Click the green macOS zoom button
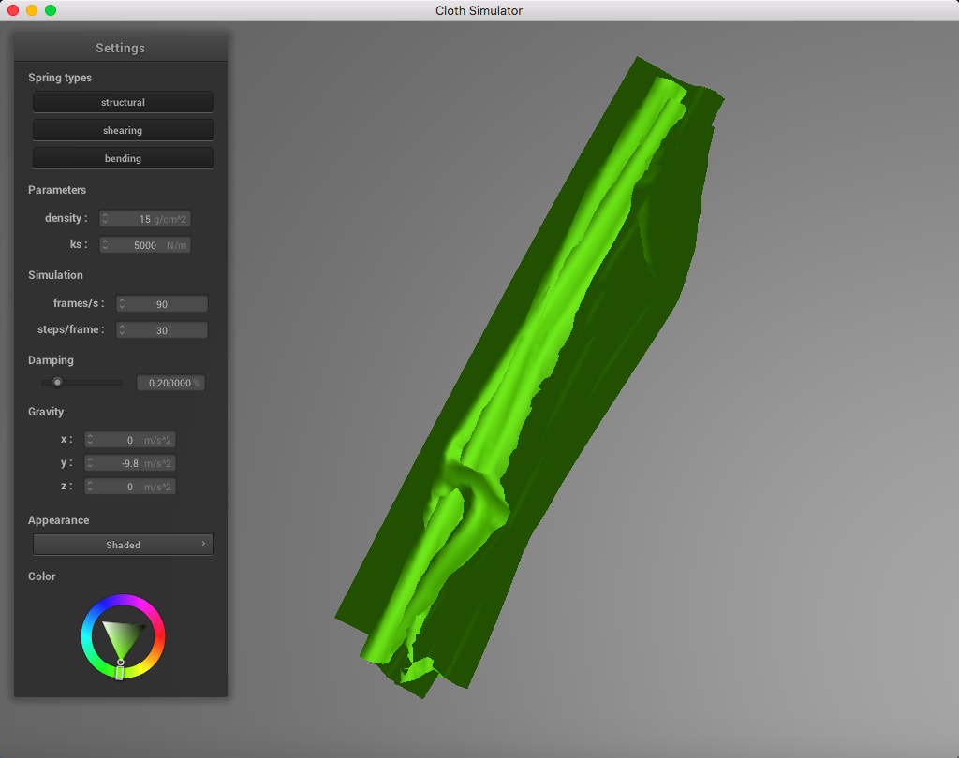This screenshot has width=959, height=758. pyautogui.click(x=51, y=10)
